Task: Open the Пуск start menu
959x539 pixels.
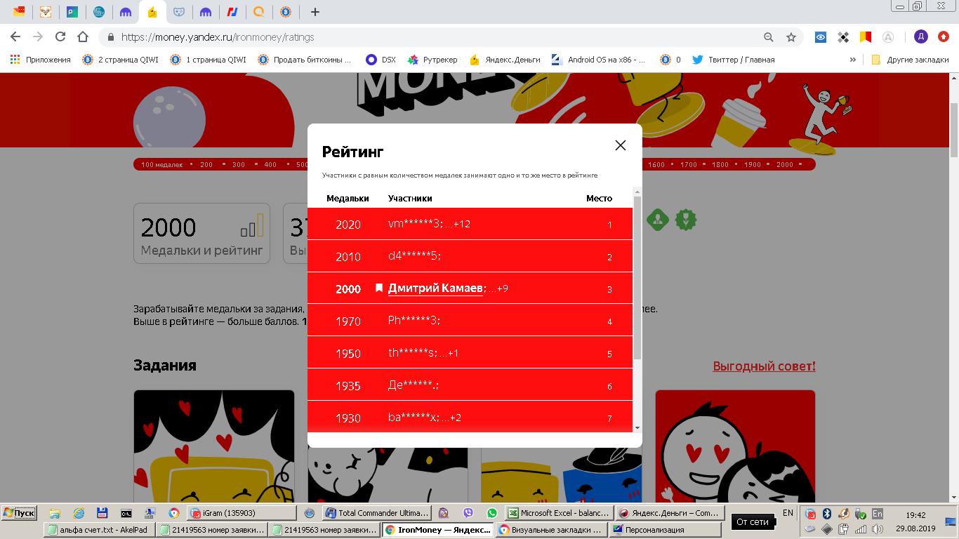Action: click(x=19, y=513)
